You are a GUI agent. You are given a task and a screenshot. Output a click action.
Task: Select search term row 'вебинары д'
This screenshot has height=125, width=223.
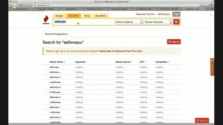pyautogui.click(x=111, y=117)
